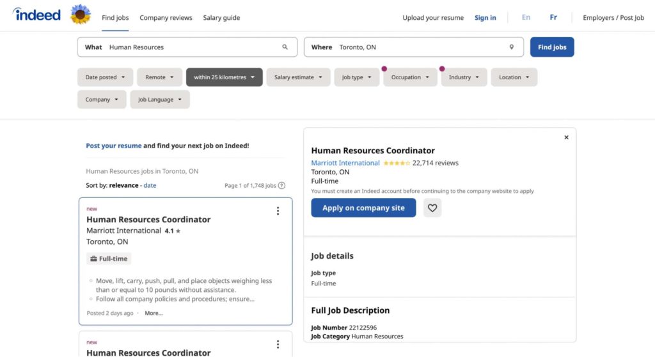Open Marriott International company link

click(x=345, y=163)
